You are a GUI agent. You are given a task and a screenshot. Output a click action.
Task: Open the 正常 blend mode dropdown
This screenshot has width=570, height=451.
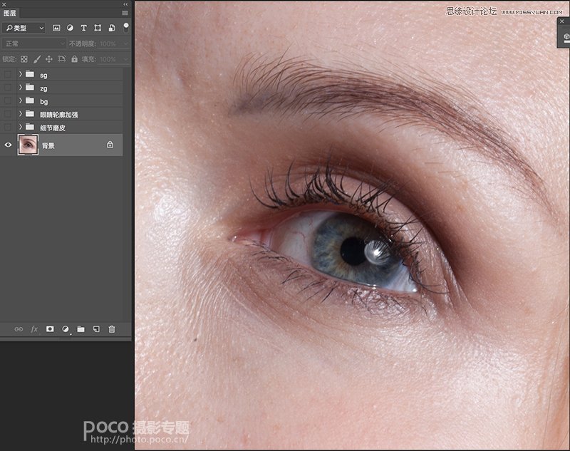tap(34, 43)
